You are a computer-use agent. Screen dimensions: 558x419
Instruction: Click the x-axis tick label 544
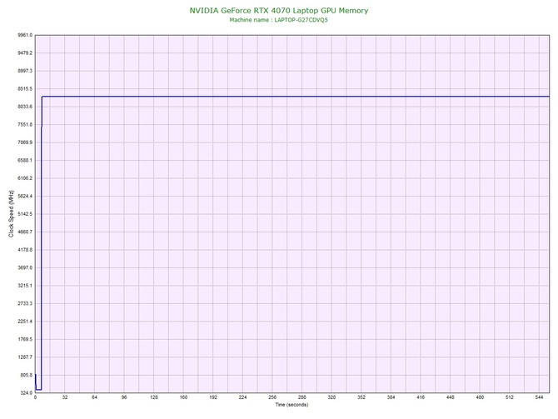pyautogui.click(x=539, y=397)
